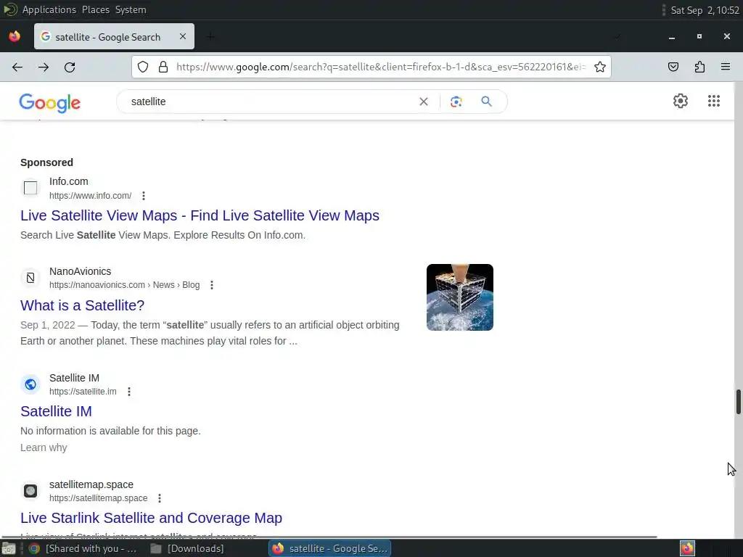Open options dots for Satellite IM result

click(129, 392)
